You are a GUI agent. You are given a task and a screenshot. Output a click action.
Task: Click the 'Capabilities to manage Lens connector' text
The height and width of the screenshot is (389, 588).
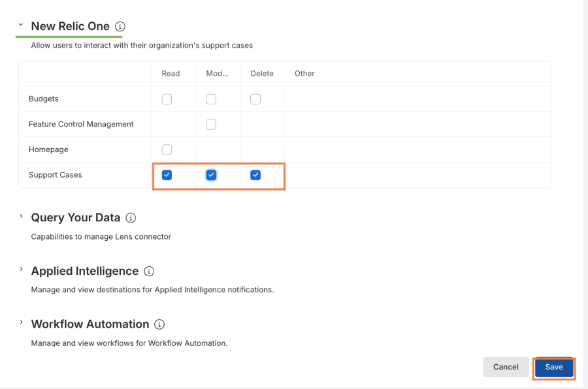tap(101, 237)
